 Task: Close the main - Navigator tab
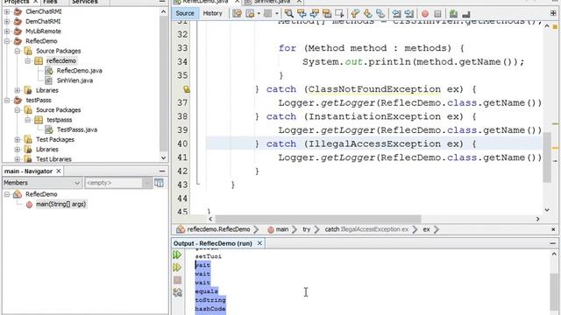point(59,171)
